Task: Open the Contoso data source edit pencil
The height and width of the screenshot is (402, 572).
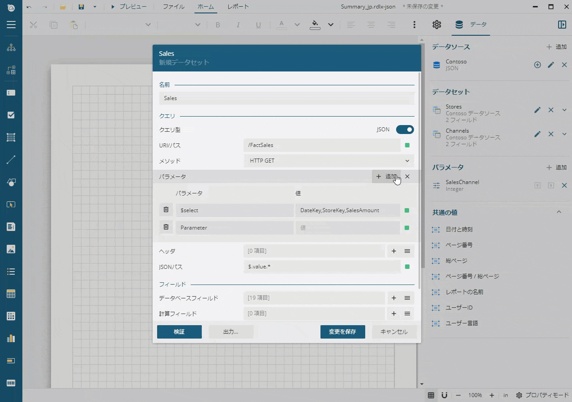Action: click(551, 65)
